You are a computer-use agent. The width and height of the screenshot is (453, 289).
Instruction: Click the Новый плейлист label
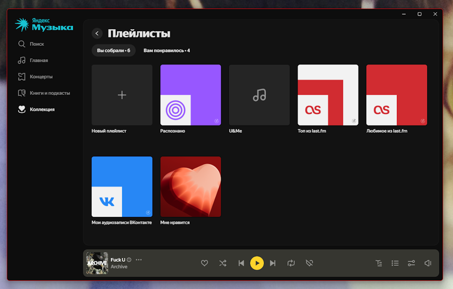[109, 131]
